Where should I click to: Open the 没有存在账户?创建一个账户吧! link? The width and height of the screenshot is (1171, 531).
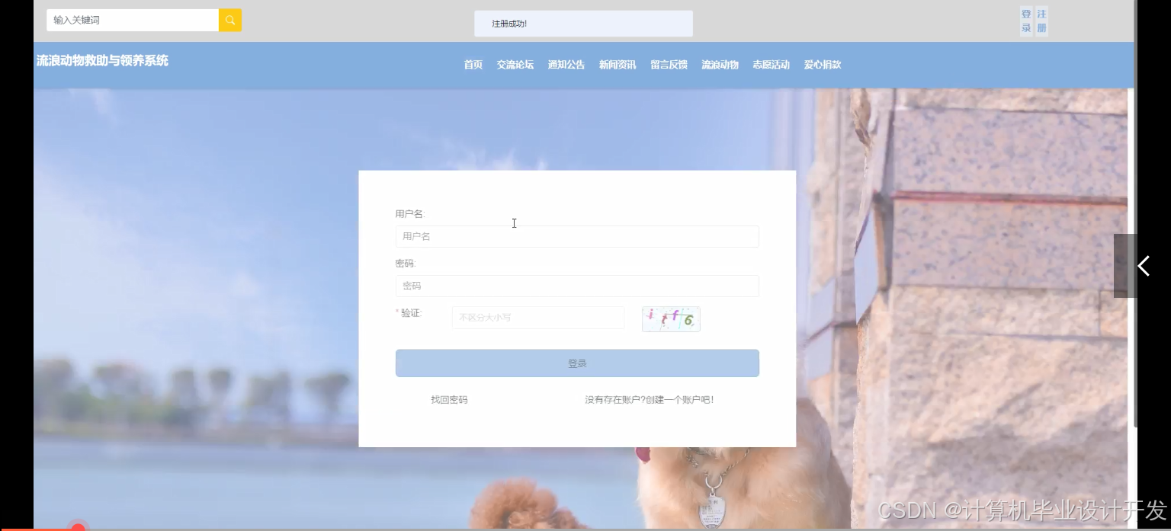click(x=649, y=399)
